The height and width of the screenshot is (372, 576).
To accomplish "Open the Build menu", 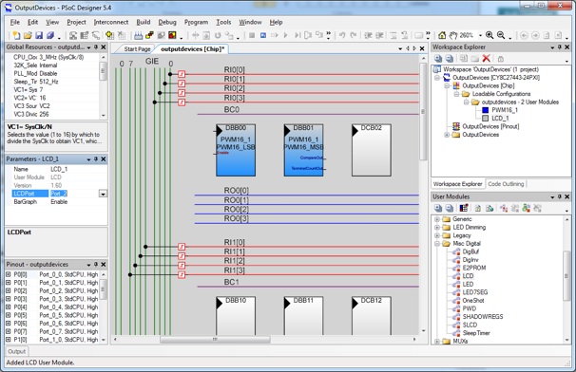I will [144, 23].
